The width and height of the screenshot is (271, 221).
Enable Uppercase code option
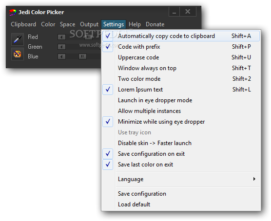[x=181, y=57]
